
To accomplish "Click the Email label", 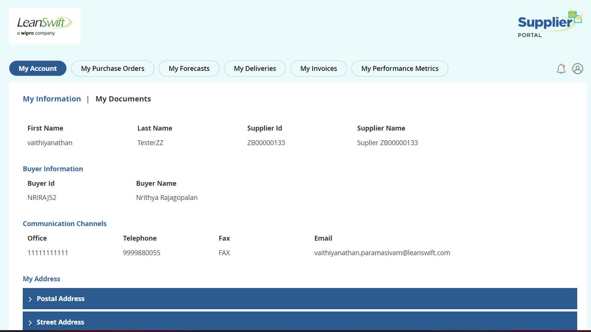I will click(x=323, y=238).
